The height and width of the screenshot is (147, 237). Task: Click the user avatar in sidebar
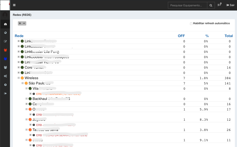coord(5,15)
